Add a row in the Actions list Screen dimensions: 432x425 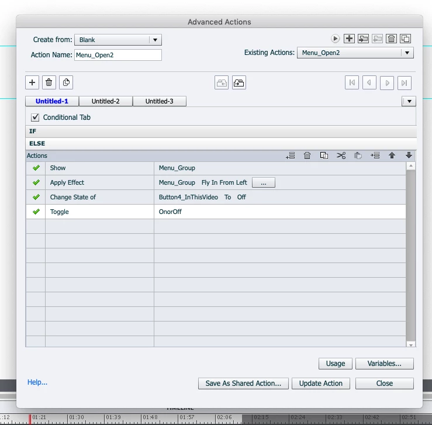pos(291,156)
